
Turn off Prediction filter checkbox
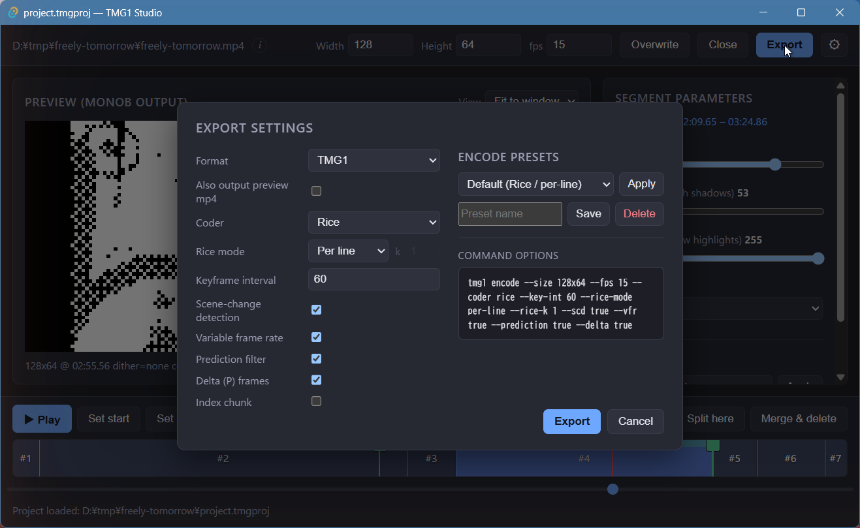tap(317, 359)
